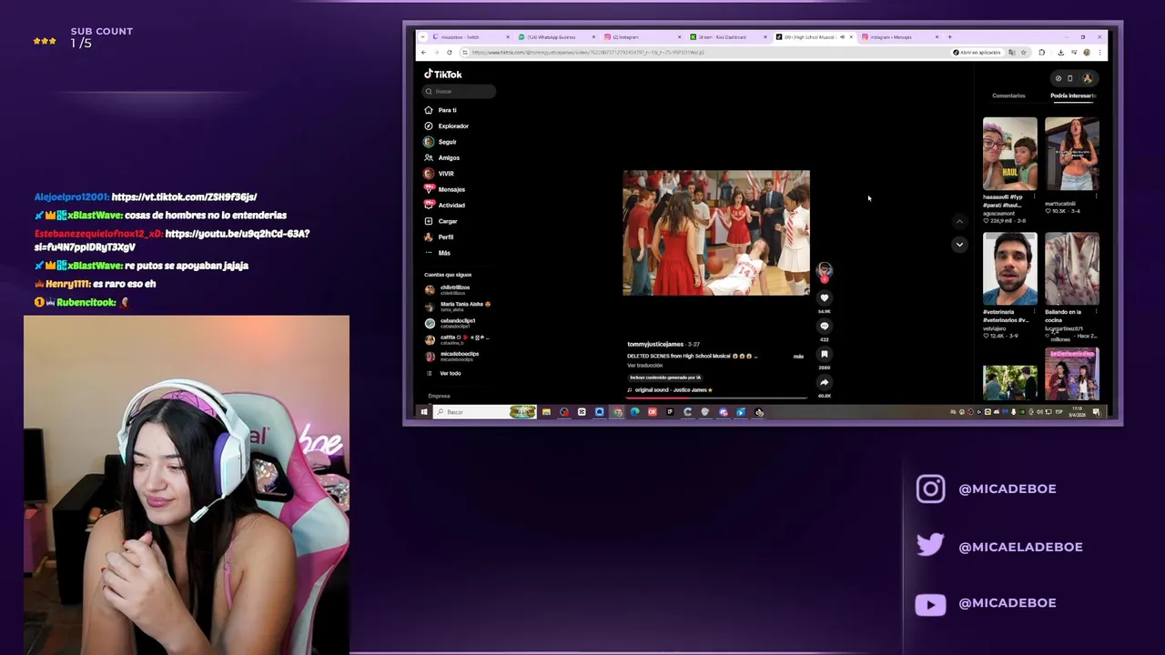Open tommyjusticejames profile name

(655, 345)
